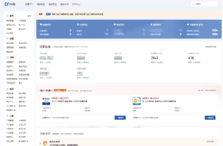Open the link at right of 经营数据 header
223x146 pixels.
tap(211, 46)
